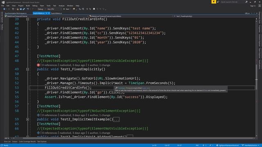262x147 pixels.
Task: Click the '0 references' CodeLens above Test1_FixedImplicitly
Action: (x=50, y=65)
